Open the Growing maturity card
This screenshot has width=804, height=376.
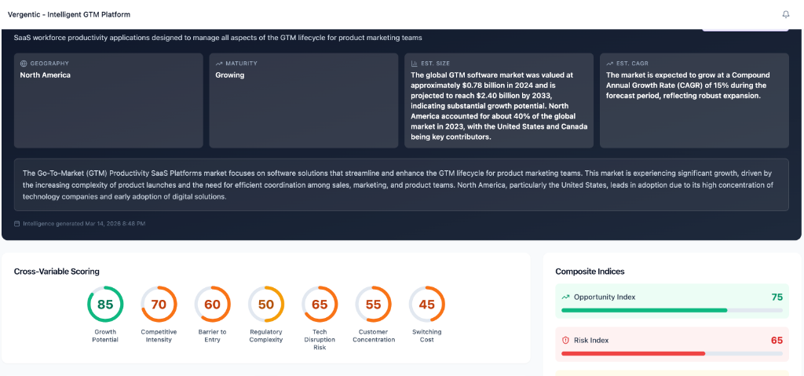pos(304,100)
